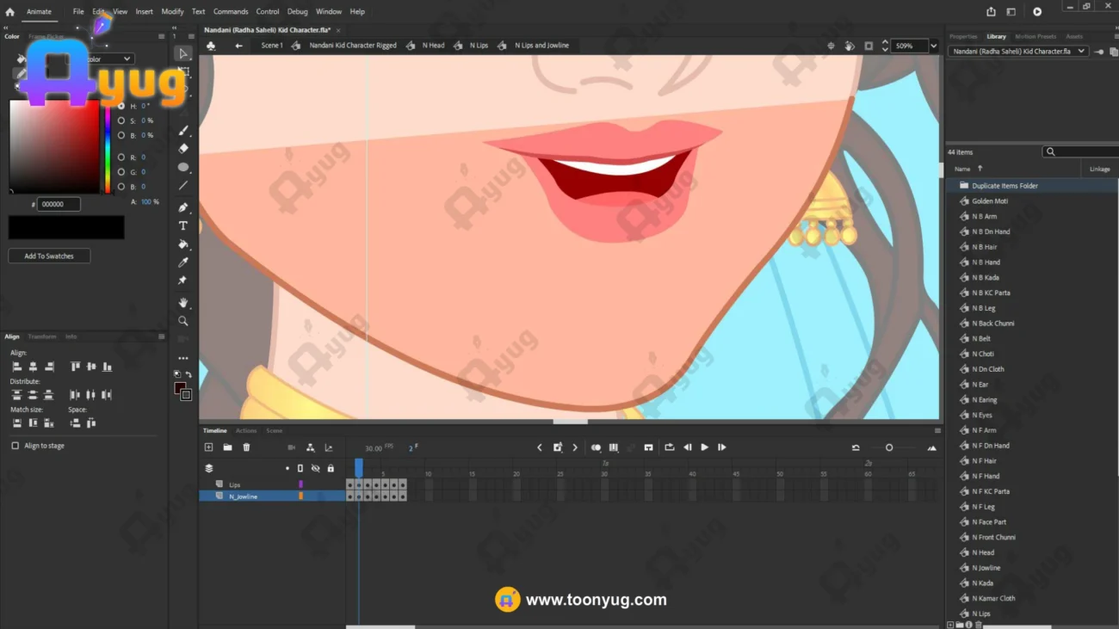Screen dimensions: 1119x629
Task: Toggle lock all layers padlock icon
Action: 331,469
